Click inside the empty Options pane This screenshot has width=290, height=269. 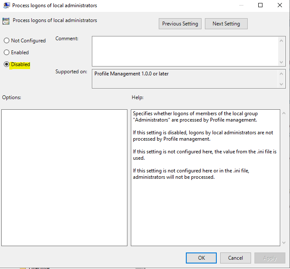pos(64,177)
